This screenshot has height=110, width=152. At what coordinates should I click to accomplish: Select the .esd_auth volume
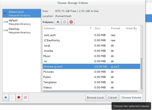coord(91,35)
